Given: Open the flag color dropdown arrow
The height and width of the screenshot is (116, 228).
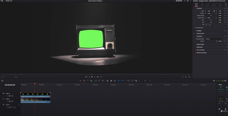Looking at the screenshot, I should tap(120, 81).
